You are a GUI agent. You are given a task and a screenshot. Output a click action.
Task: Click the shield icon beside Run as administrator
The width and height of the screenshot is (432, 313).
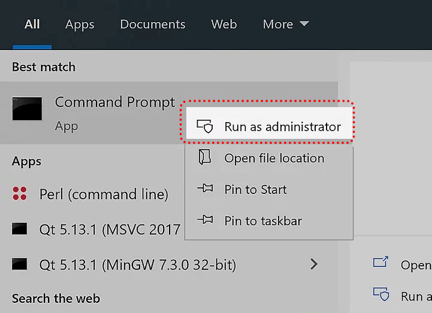click(x=205, y=126)
